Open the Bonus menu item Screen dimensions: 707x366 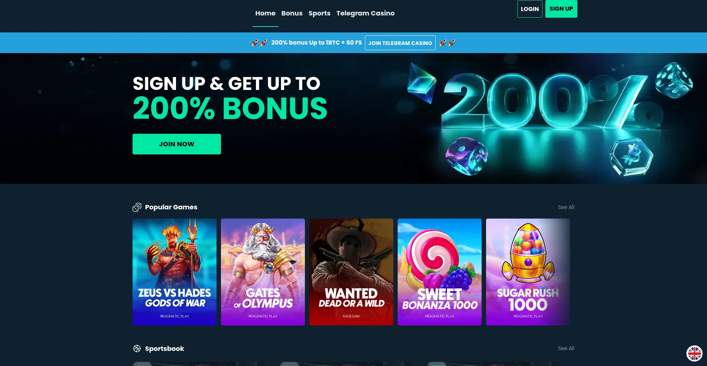tap(292, 13)
